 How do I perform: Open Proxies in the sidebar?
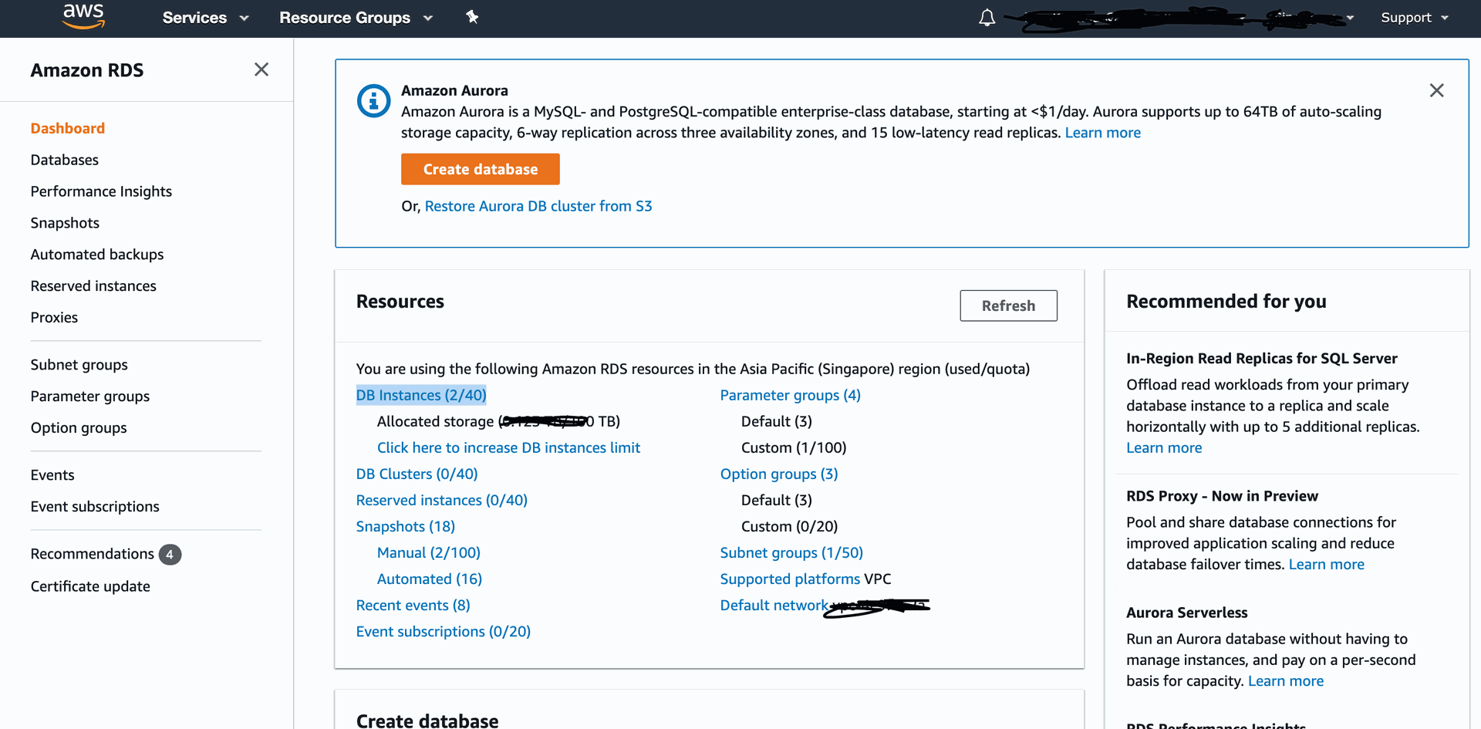tap(54, 318)
